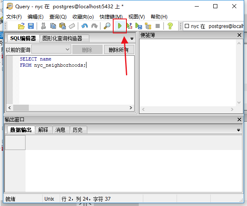
Task: Click the scratch pad right scroll arrow
Action: 232,109
